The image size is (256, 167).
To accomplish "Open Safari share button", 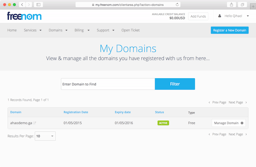I will 231,4.
